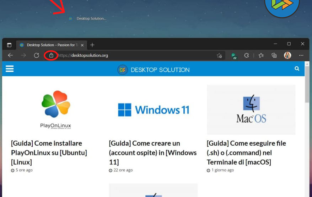Open the extension with 22 badge
This screenshot has width=312, height=197.
pos(234,56)
